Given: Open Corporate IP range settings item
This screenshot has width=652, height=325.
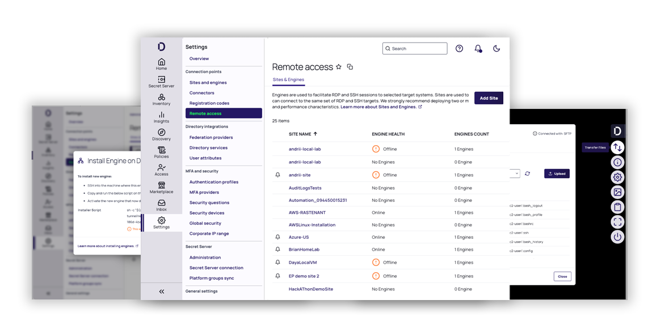Looking at the screenshot, I should [209, 234].
